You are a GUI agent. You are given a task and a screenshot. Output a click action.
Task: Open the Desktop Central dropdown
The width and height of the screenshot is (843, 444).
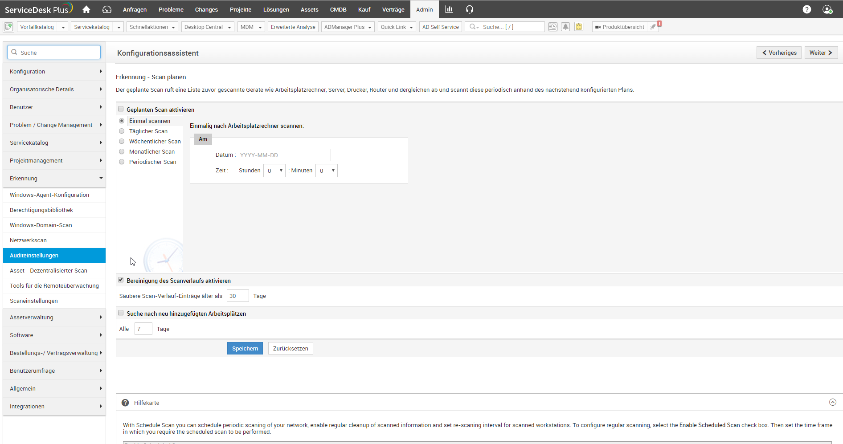pos(208,27)
